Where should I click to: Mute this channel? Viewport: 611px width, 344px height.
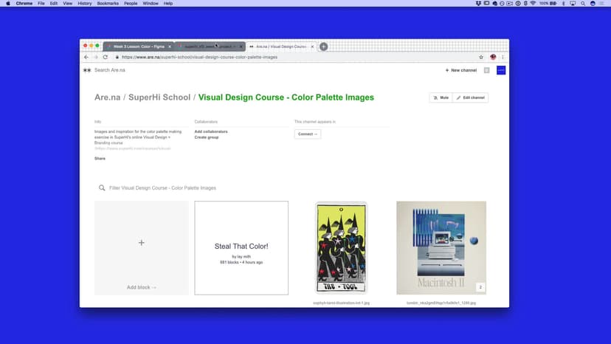[441, 97]
